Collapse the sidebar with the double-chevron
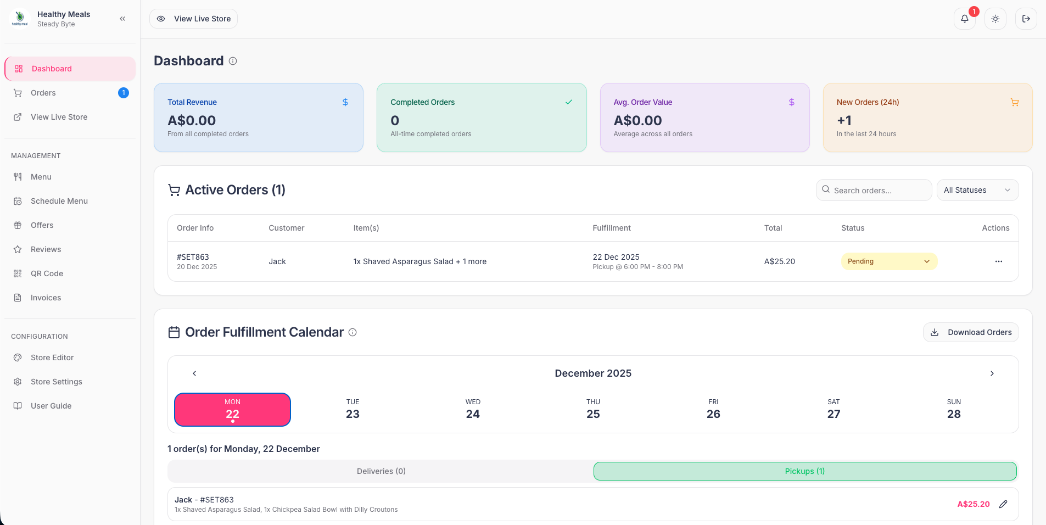The width and height of the screenshot is (1046, 525). tap(122, 18)
